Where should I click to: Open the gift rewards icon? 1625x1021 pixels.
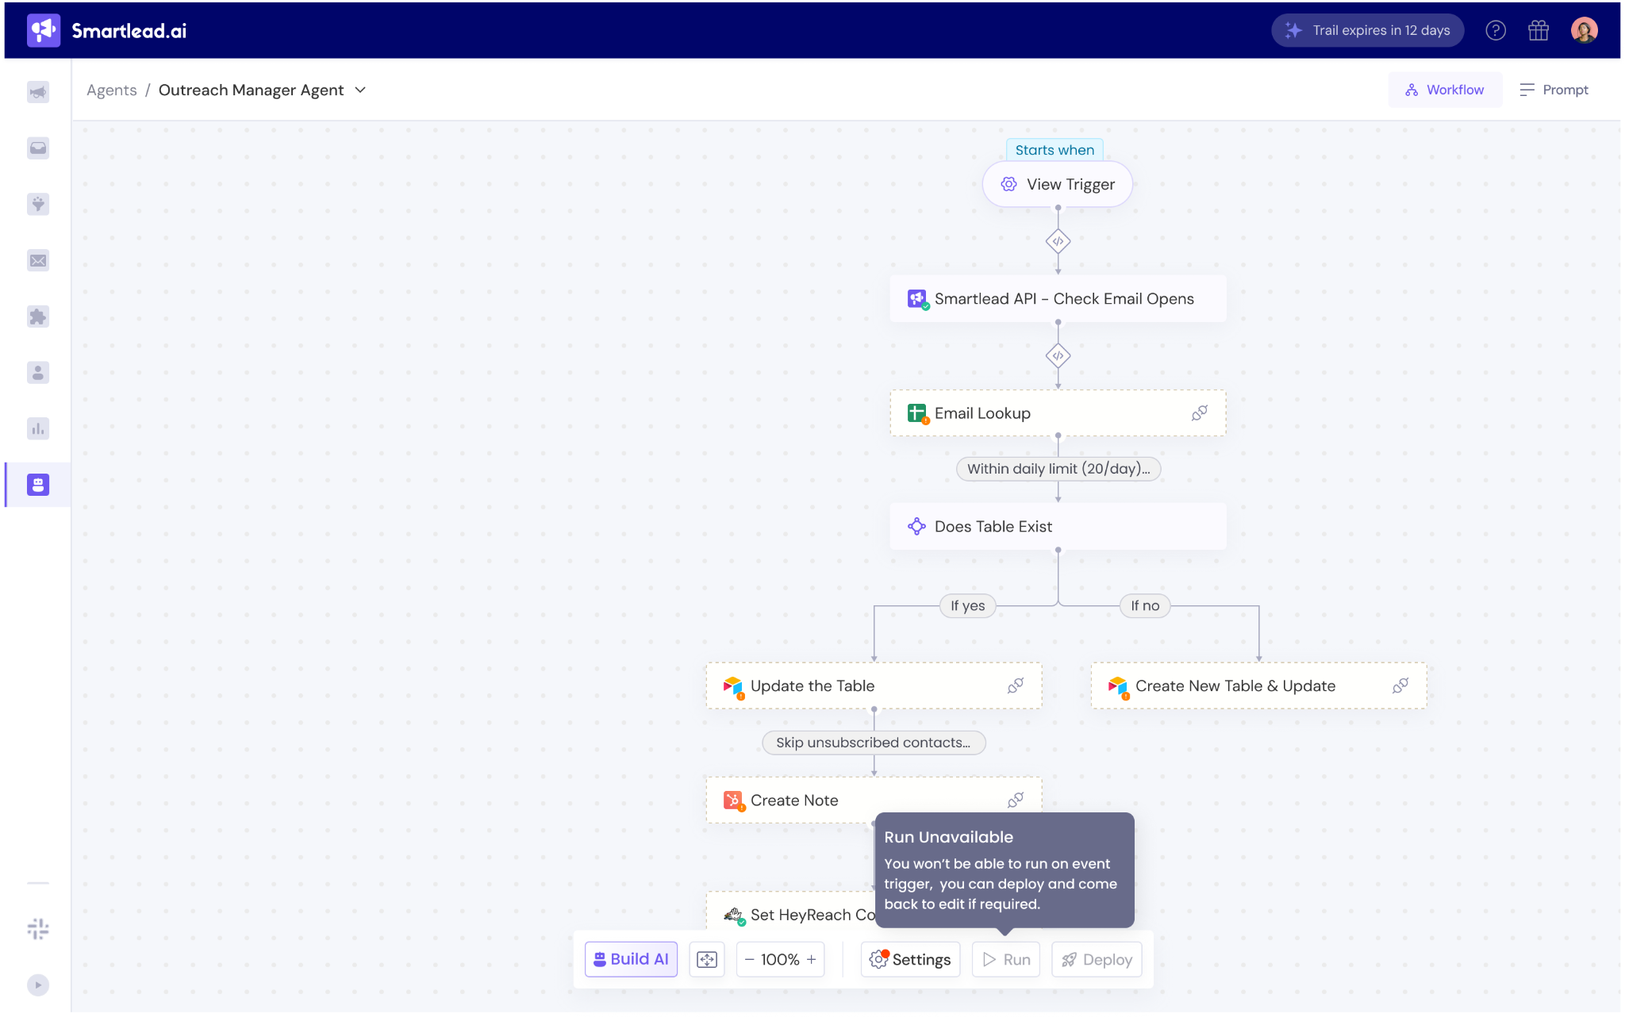point(1539,30)
